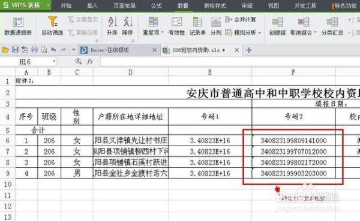Screen dimensions: 360x221
Task: Switch to the 开始 ribbon tab
Action: click(x=66, y=5)
